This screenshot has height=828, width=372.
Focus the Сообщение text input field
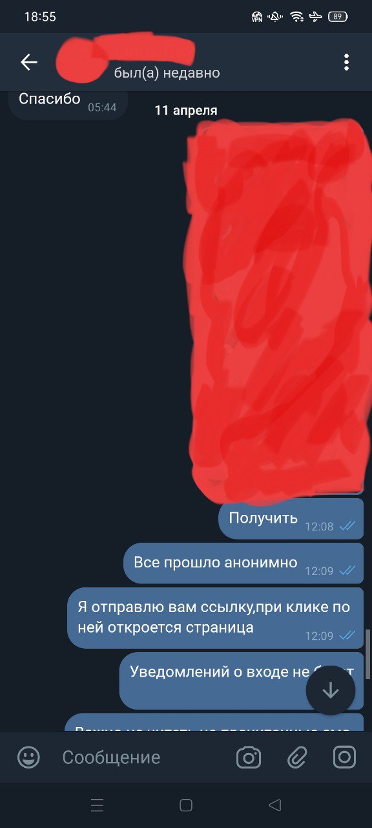[x=142, y=757]
